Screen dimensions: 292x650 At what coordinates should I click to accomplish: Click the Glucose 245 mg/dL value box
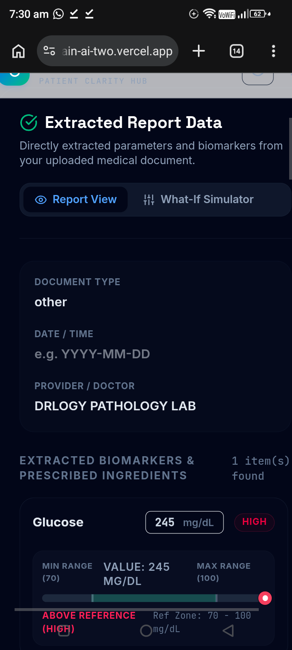185,522
